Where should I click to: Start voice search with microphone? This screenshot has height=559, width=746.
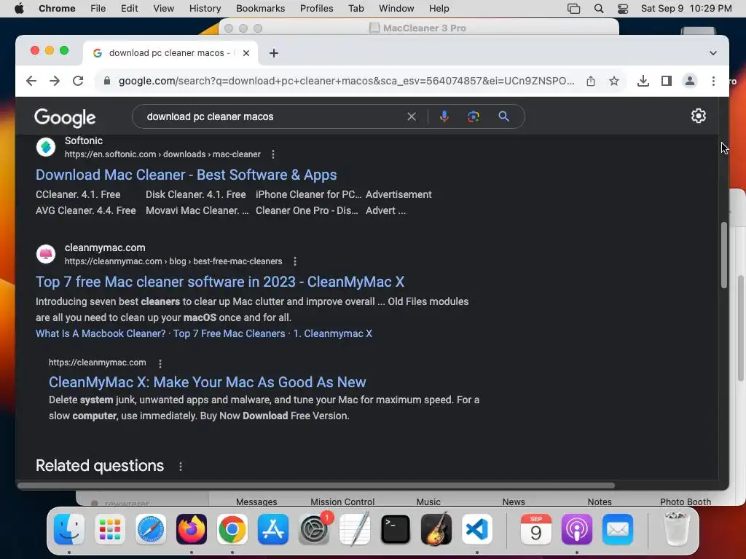[x=444, y=116]
